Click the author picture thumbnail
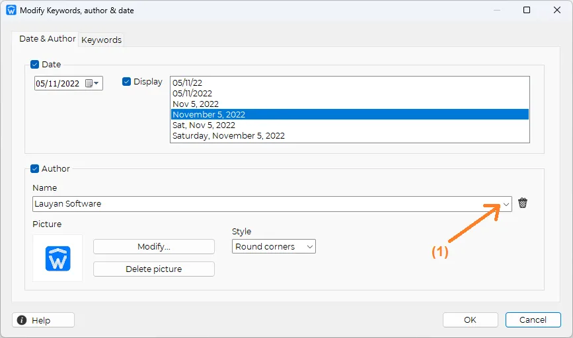This screenshot has height=338, width=573. click(x=57, y=258)
